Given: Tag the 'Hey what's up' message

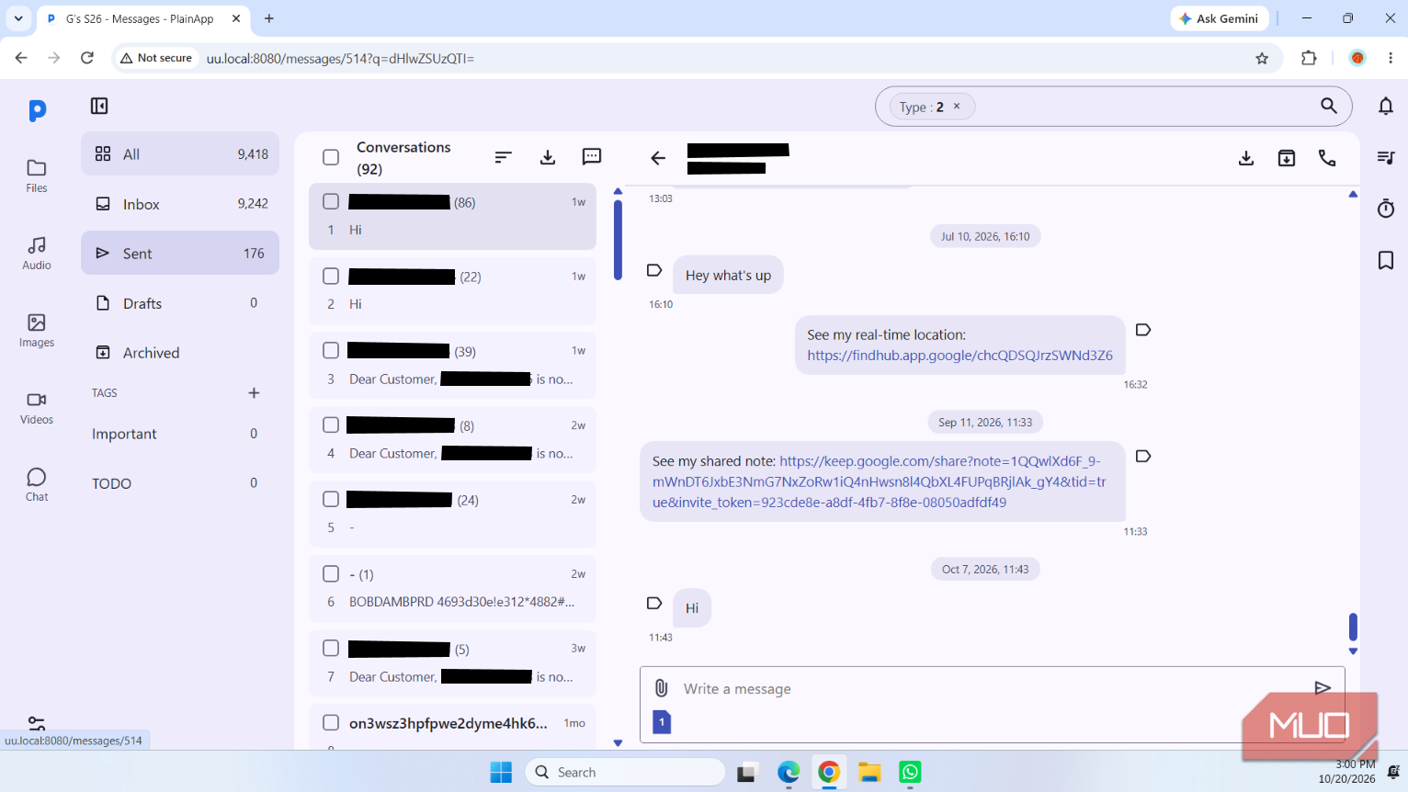Looking at the screenshot, I should [x=654, y=270].
